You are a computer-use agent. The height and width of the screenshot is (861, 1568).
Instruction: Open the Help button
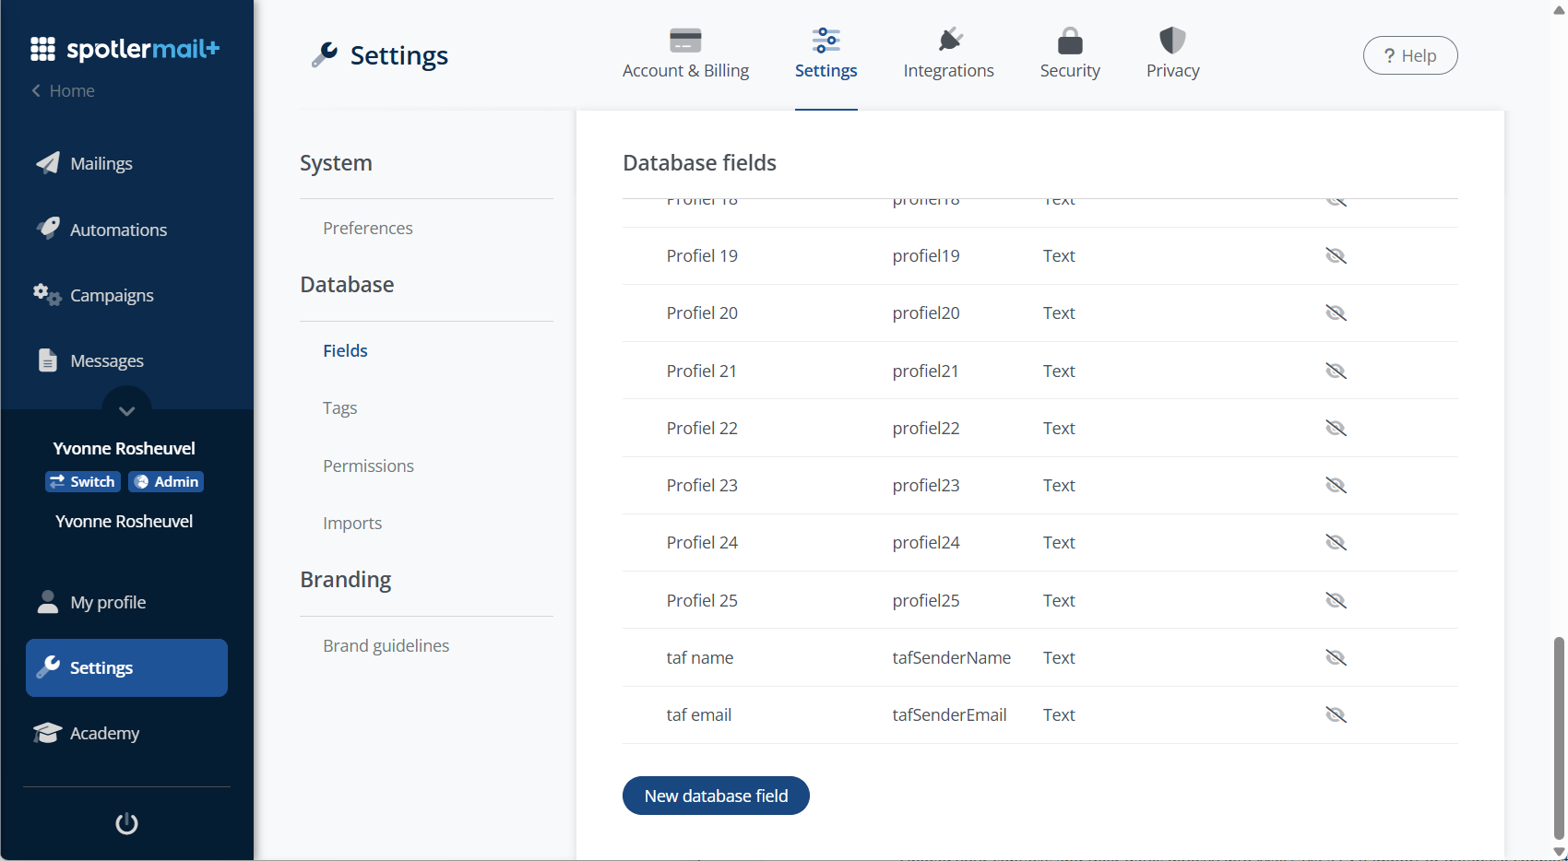coord(1410,55)
